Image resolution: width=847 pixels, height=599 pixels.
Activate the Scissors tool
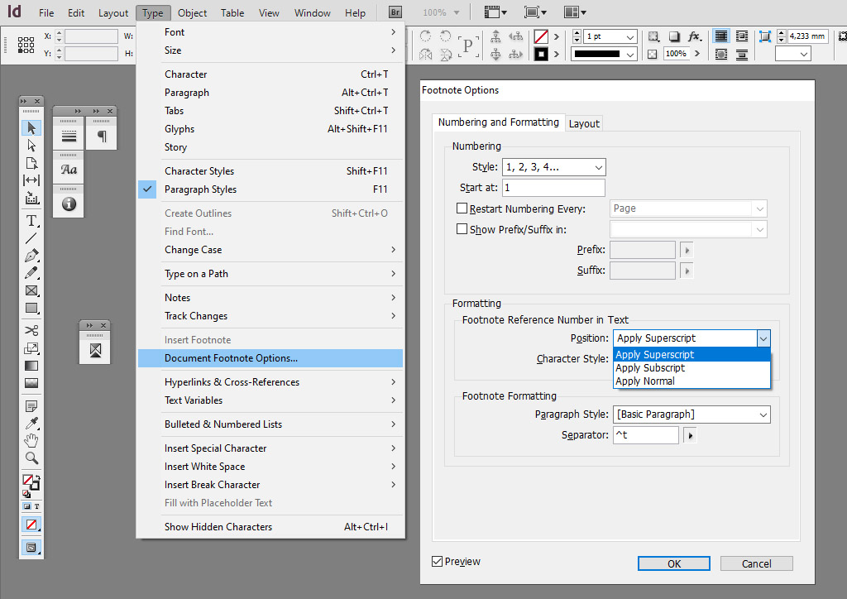(31, 330)
